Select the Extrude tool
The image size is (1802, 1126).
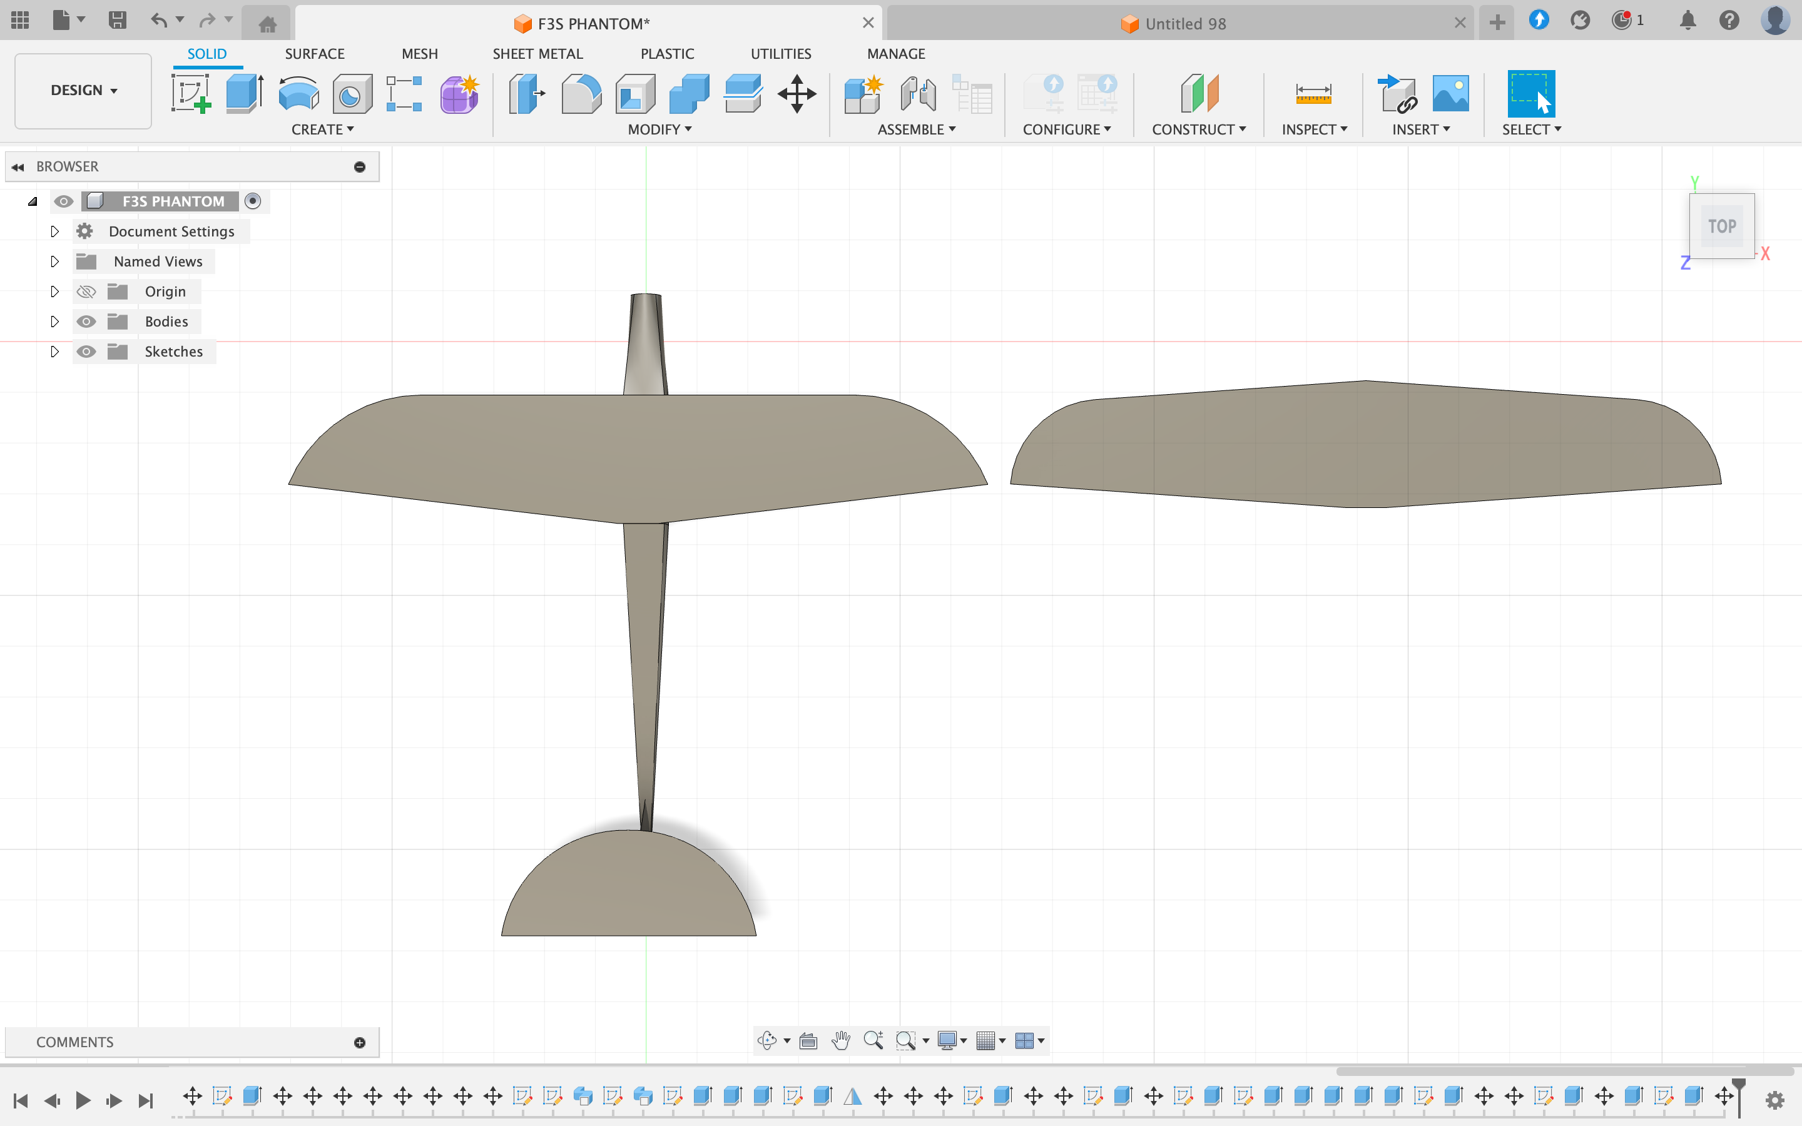point(244,94)
